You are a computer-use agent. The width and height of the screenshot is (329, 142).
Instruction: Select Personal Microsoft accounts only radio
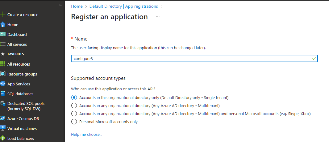(74, 122)
